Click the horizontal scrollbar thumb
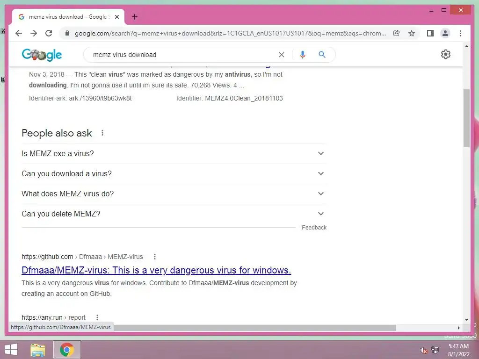479x359 pixels. (255, 328)
